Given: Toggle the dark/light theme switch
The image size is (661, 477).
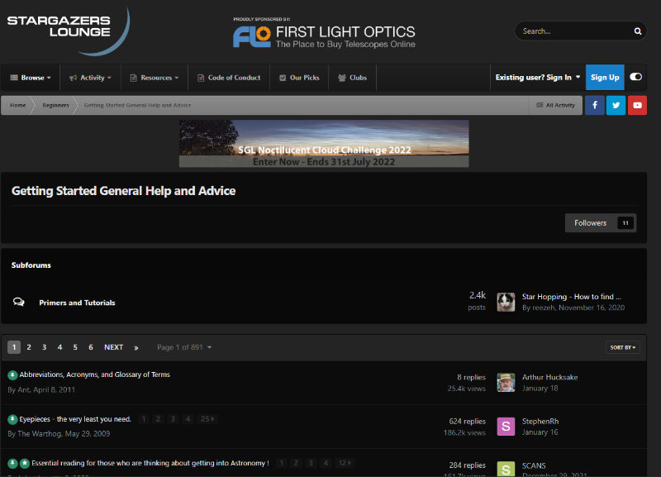Looking at the screenshot, I should tap(635, 77).
